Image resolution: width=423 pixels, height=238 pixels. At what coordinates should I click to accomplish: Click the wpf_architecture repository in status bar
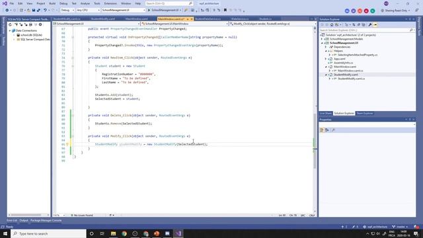375,227
